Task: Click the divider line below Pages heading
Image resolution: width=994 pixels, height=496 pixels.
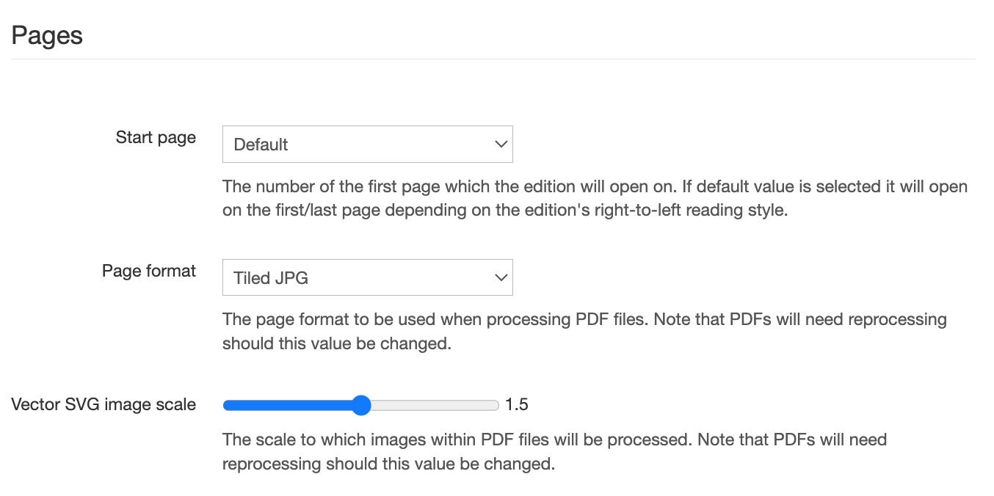Action: 493,59
